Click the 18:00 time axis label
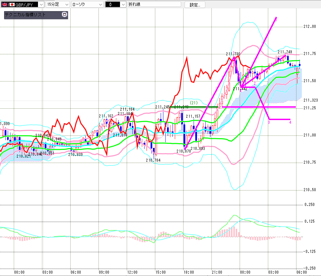Image resolution: width=321 pixels, height=276 pixels. [189, 272]
